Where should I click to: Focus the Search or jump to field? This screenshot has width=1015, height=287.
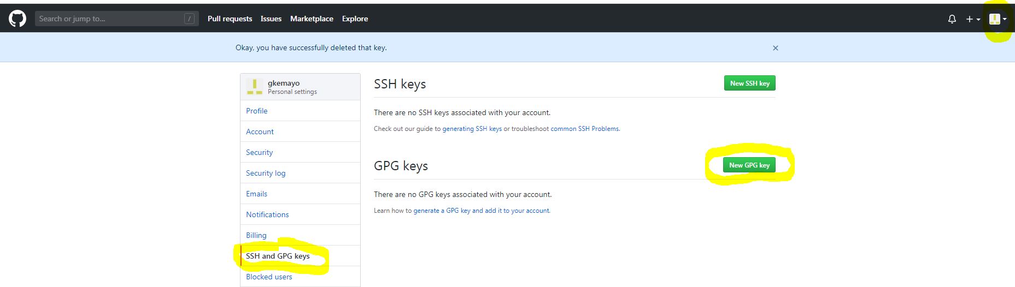(109, 19)
